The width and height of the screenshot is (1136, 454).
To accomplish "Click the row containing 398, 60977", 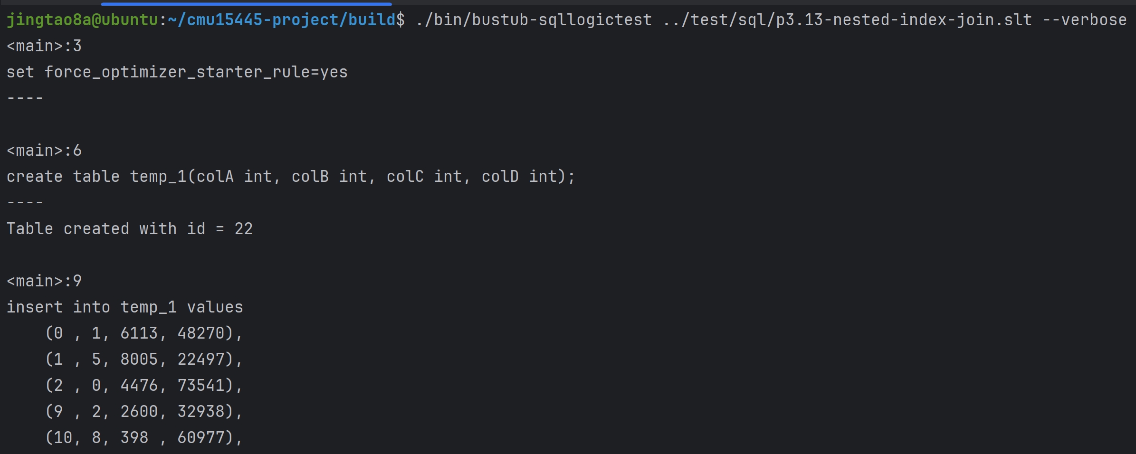I will 144,438.
